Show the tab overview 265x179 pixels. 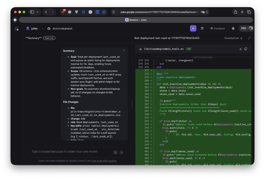[x=249, y=12]
